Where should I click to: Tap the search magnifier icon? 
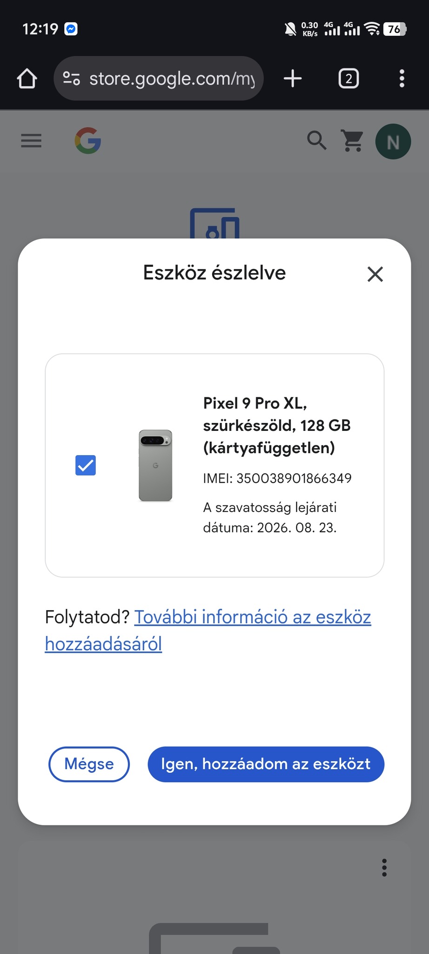coord(317,141)
